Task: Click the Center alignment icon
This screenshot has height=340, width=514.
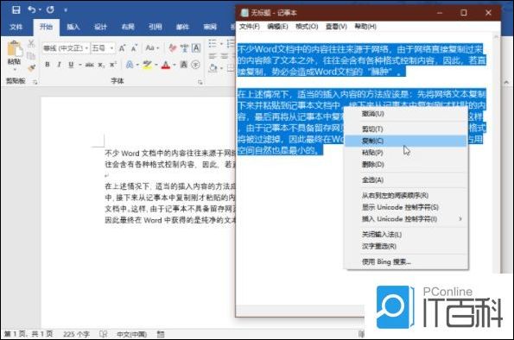Action: pos(225,56)
